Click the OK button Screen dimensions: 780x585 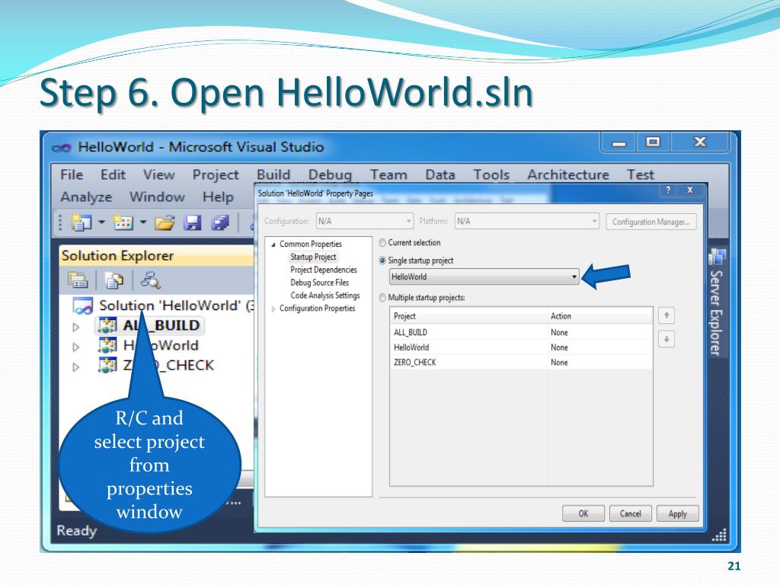click(583, 513)
